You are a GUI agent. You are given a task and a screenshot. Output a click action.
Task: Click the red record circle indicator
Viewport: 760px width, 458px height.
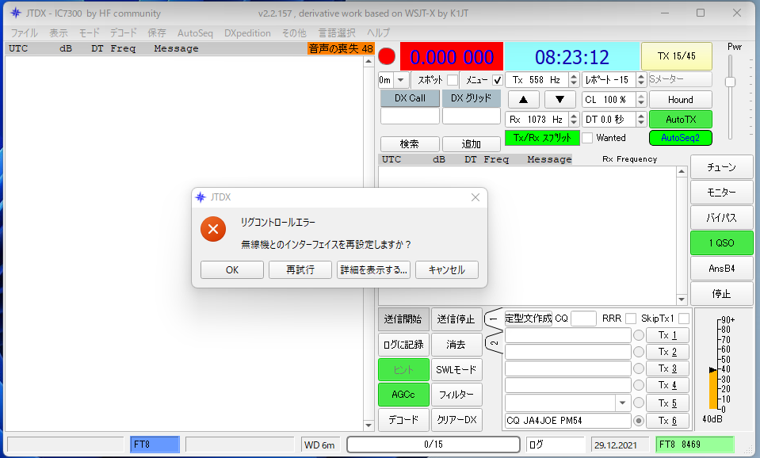point(387,56)
